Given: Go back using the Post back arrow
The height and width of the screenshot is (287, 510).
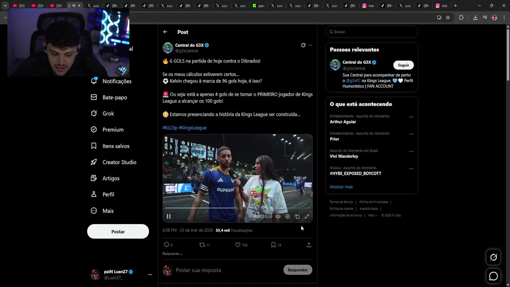Looking at the screenshot, I should point(165,32).
